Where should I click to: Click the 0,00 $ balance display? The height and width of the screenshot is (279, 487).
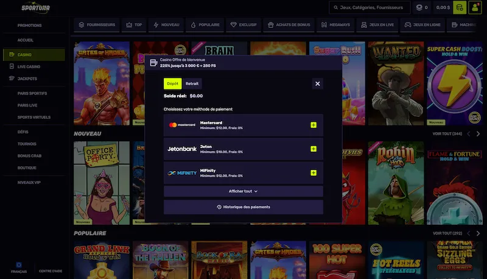click(443, 7)
